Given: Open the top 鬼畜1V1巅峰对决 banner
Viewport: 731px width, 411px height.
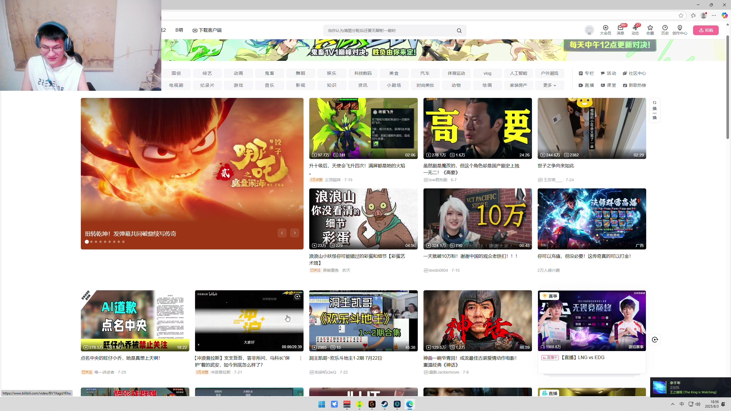Looking at the screenshot, I should click(x=443, y=50).
